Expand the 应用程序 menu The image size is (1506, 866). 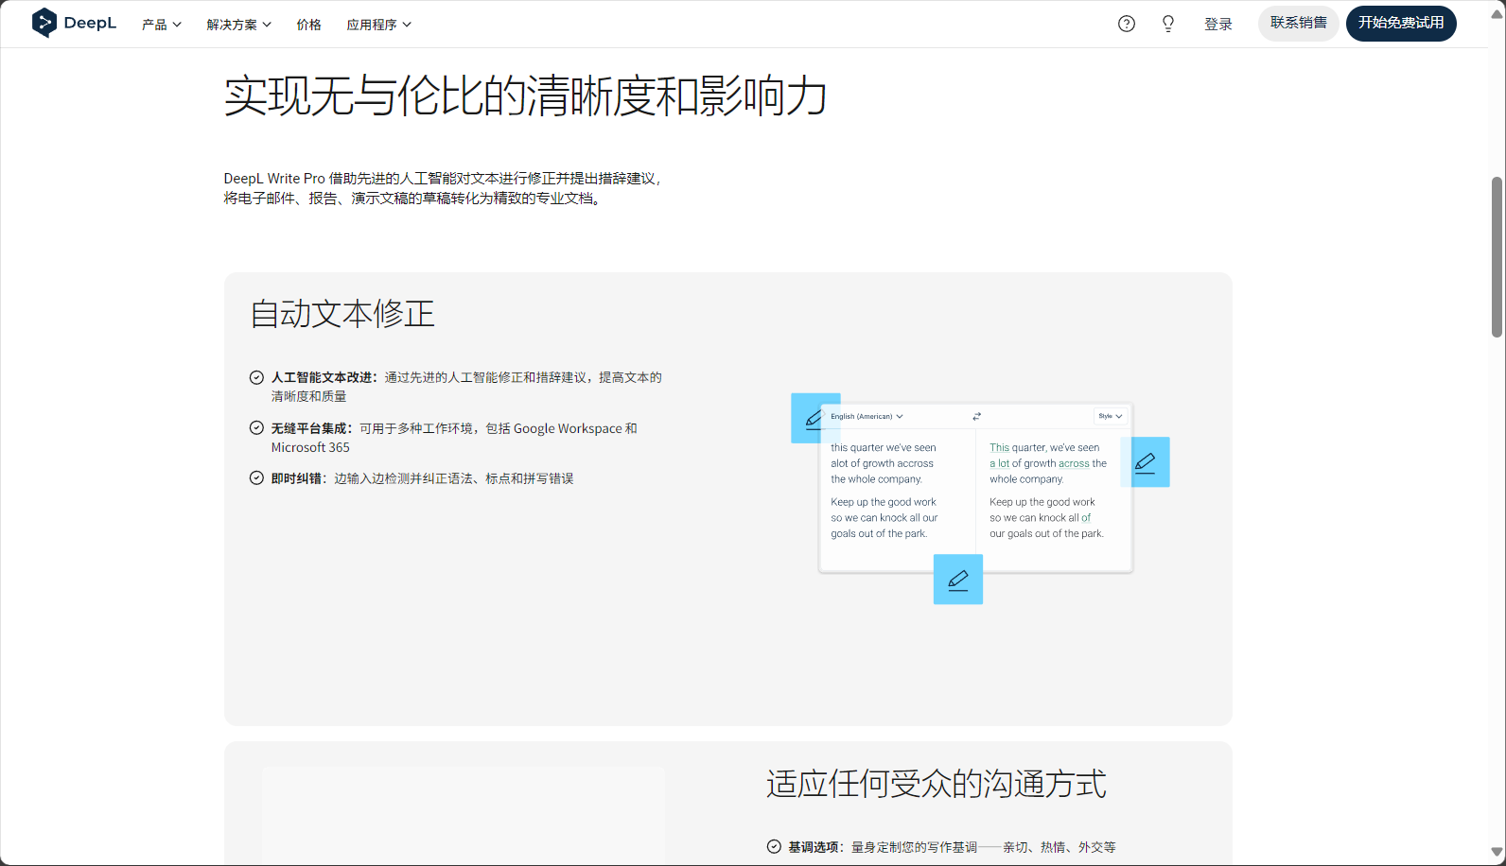coord(379,25)
